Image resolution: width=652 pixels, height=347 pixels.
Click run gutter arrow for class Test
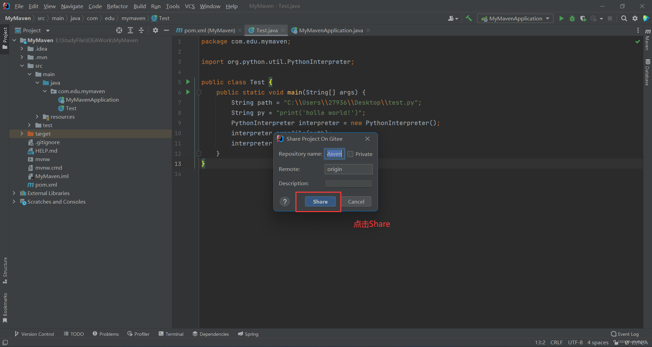tap(188, 82)
